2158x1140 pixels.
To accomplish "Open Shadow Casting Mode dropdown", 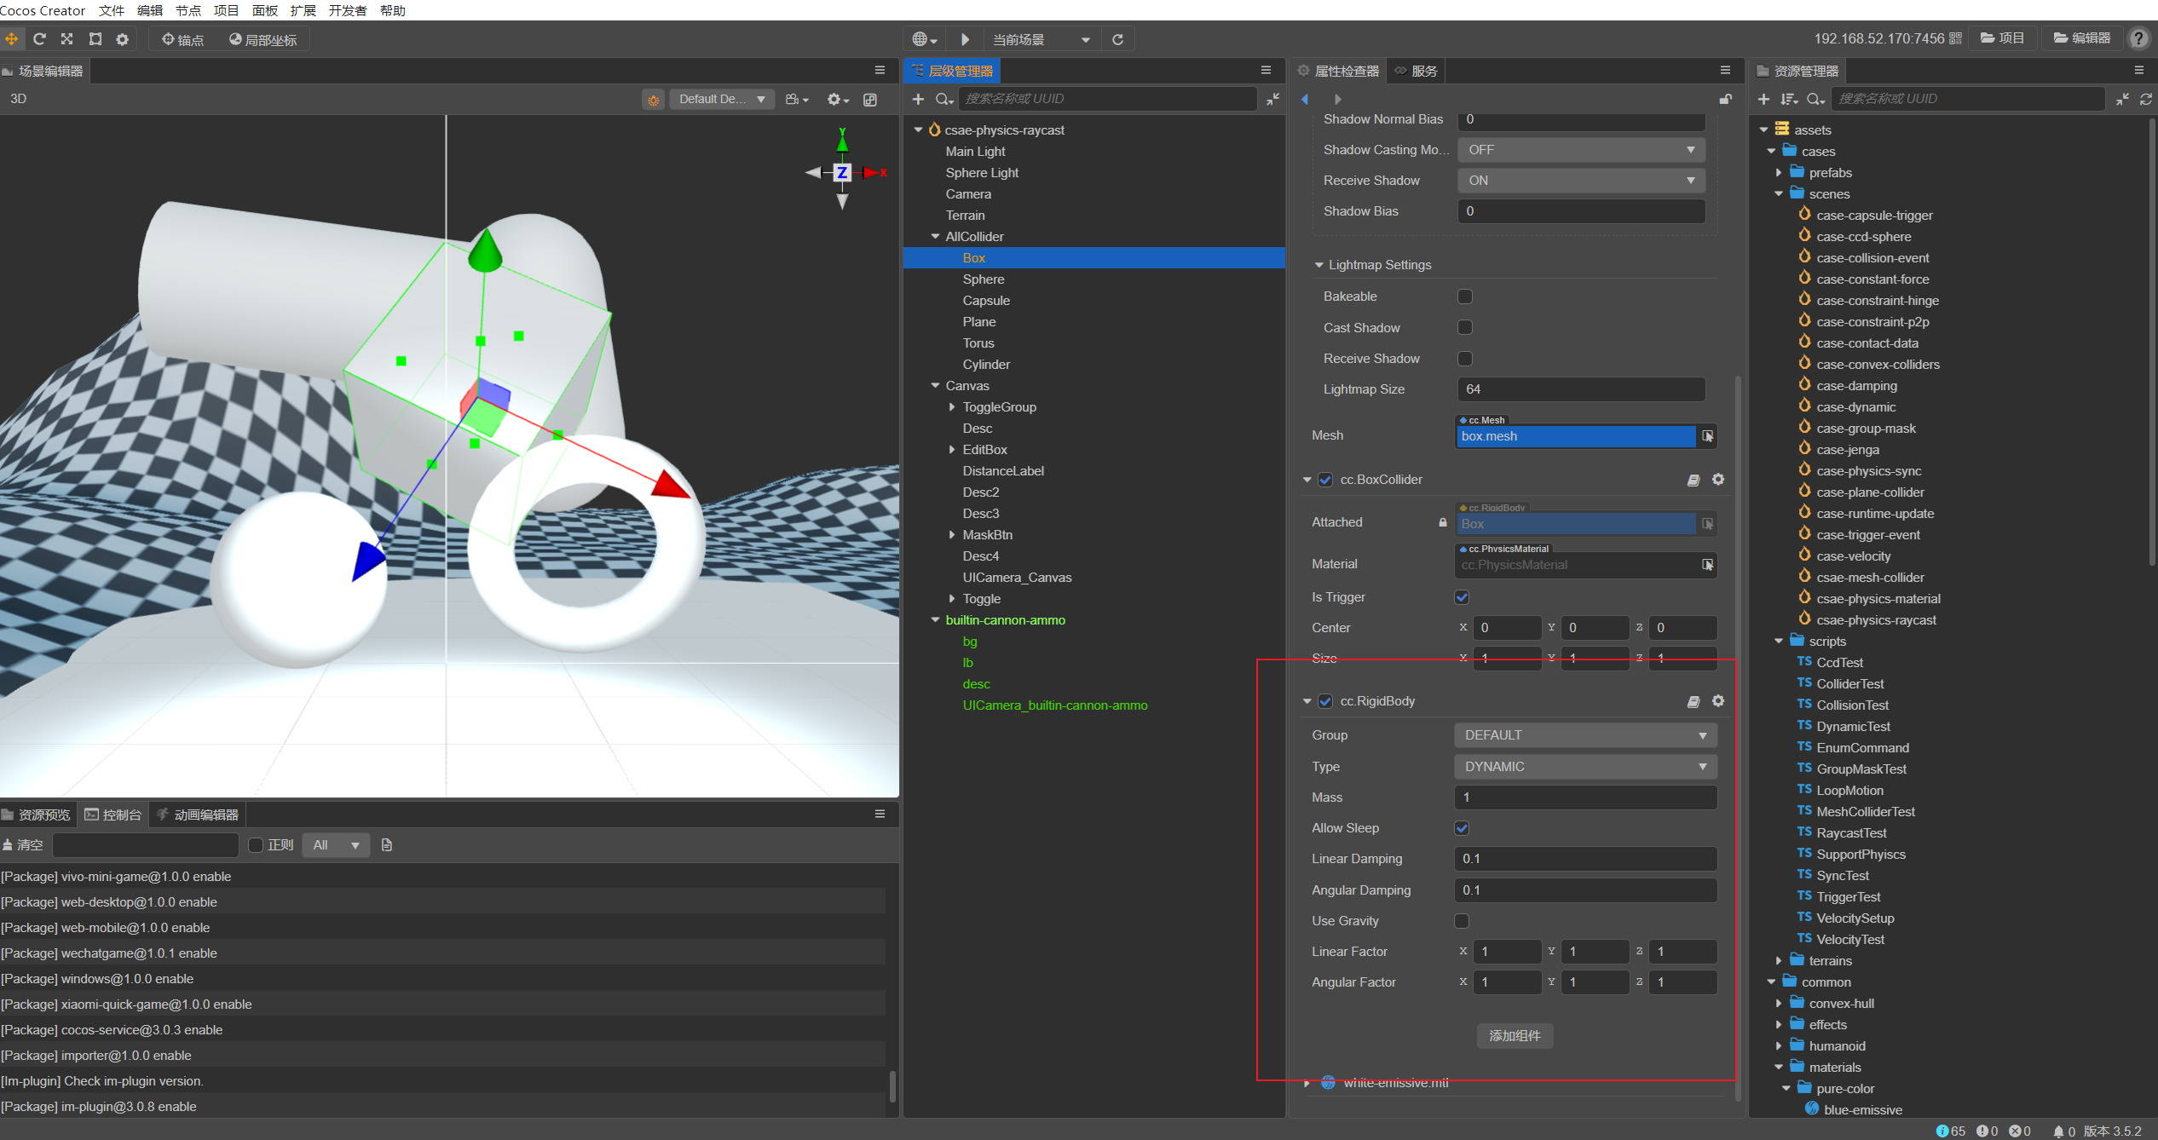I will [x=1581, y=150].
